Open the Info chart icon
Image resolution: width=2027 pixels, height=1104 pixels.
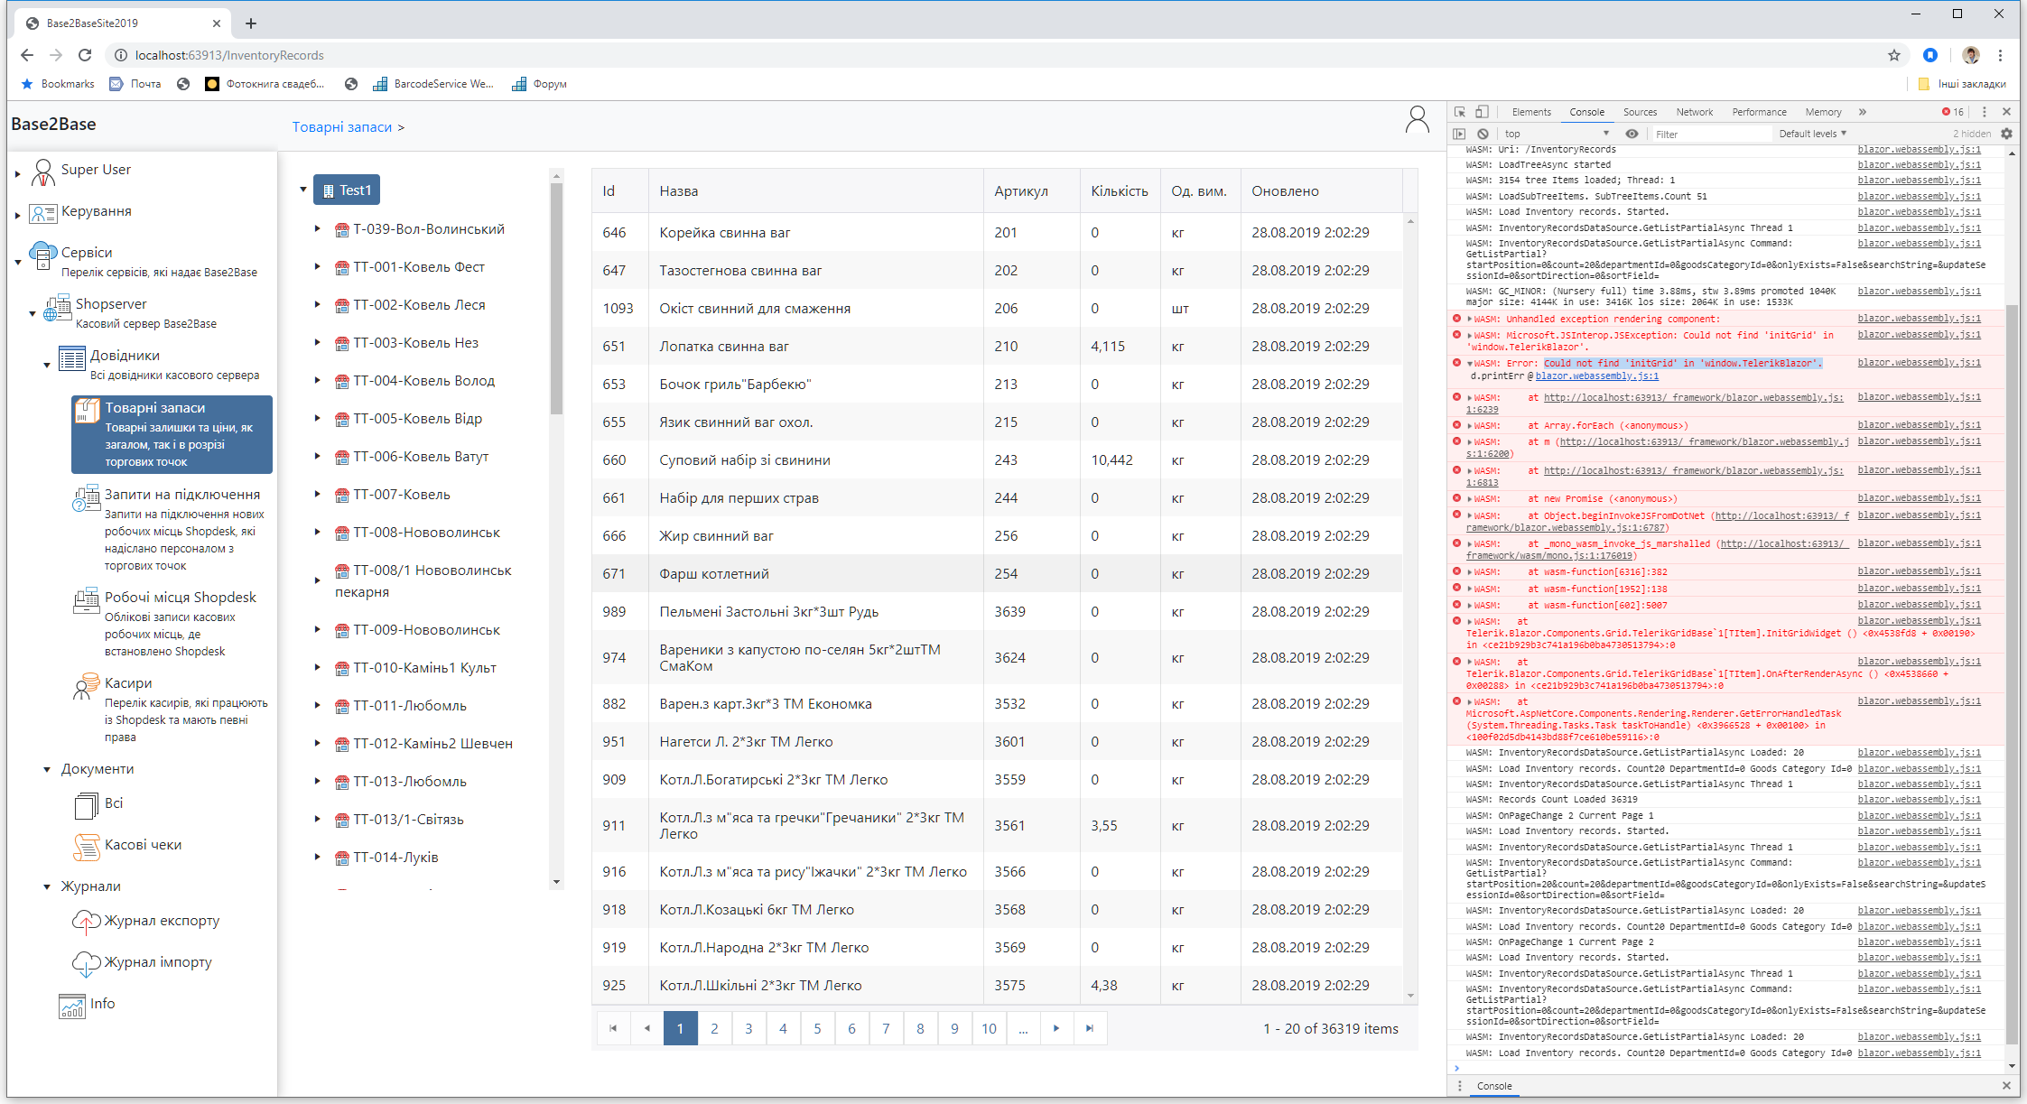click(72, 1005)
